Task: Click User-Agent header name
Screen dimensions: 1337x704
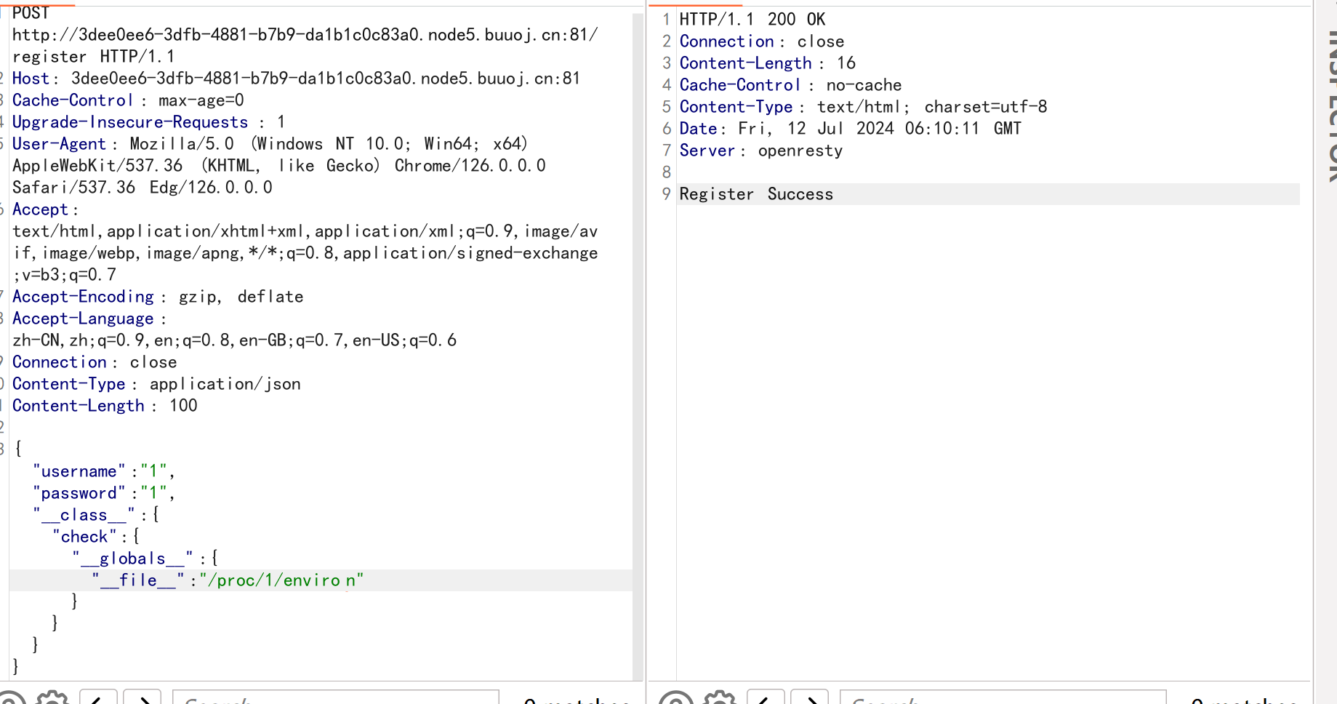Action: pyautogui.click(x=59, y=144)
